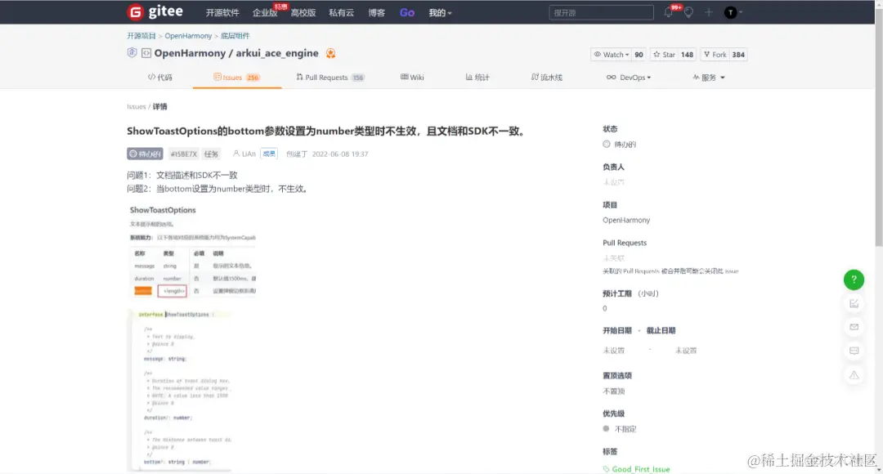The image size is (883, 474).
Task: Open the 服务 dropdown menu
Action: [x=710, y=77]
